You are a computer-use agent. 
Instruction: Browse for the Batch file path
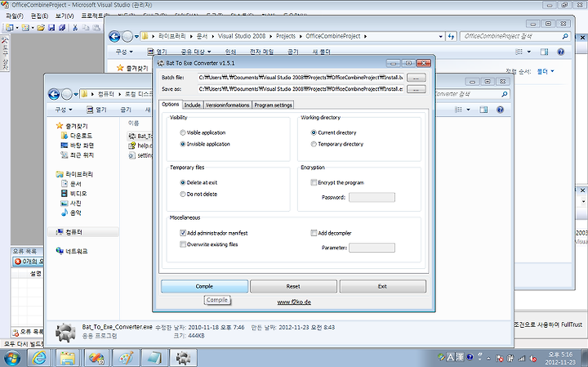[416, 78]
